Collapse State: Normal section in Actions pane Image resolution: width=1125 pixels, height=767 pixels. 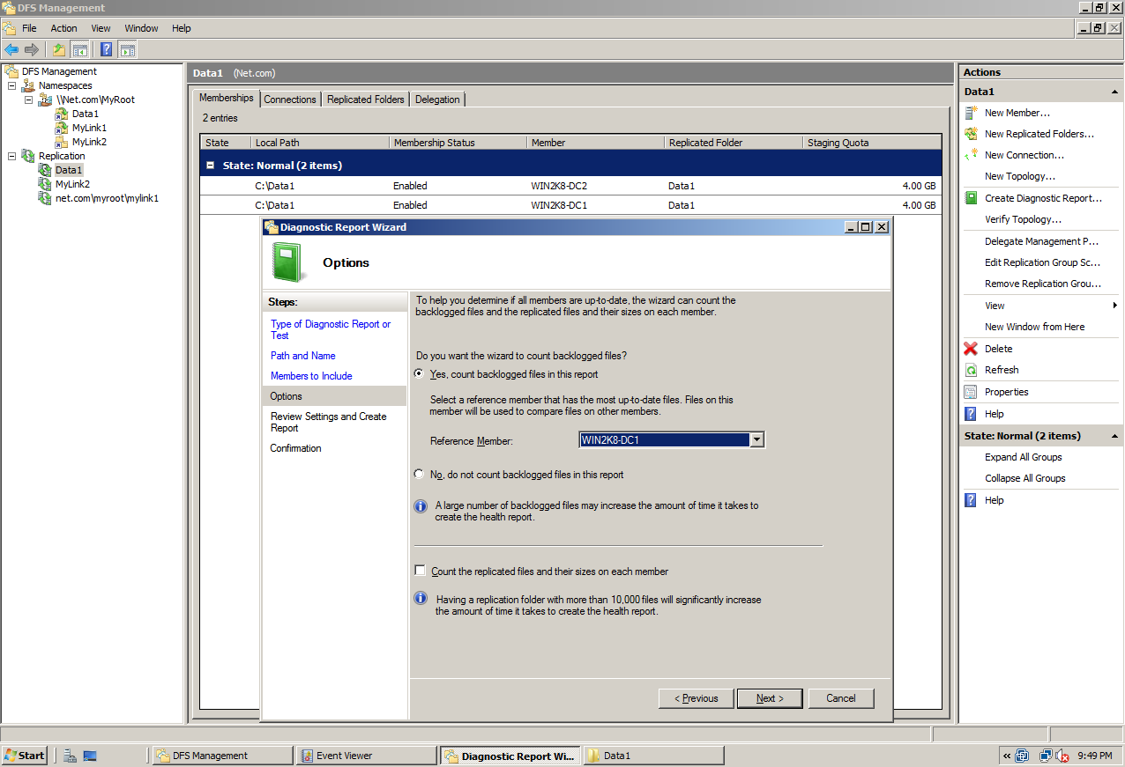tap(1114, 436)
